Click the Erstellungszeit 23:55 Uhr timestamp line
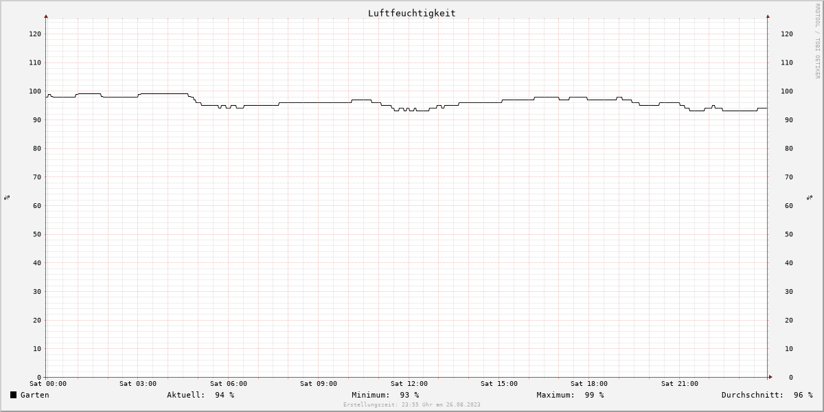Image resolution: width=824 pixels, height=412 pixels. point(412,404)
